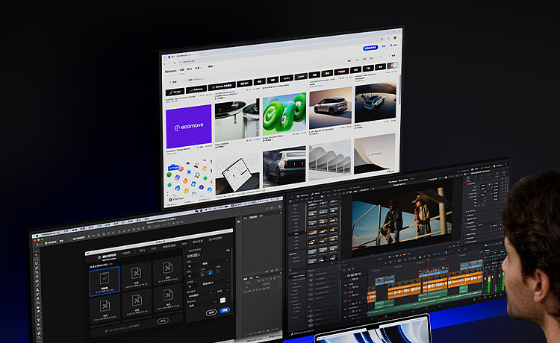Screen dimensions: 560x343
Task: Open the purple ecomove project thumbnail
Action: [189, 126]
